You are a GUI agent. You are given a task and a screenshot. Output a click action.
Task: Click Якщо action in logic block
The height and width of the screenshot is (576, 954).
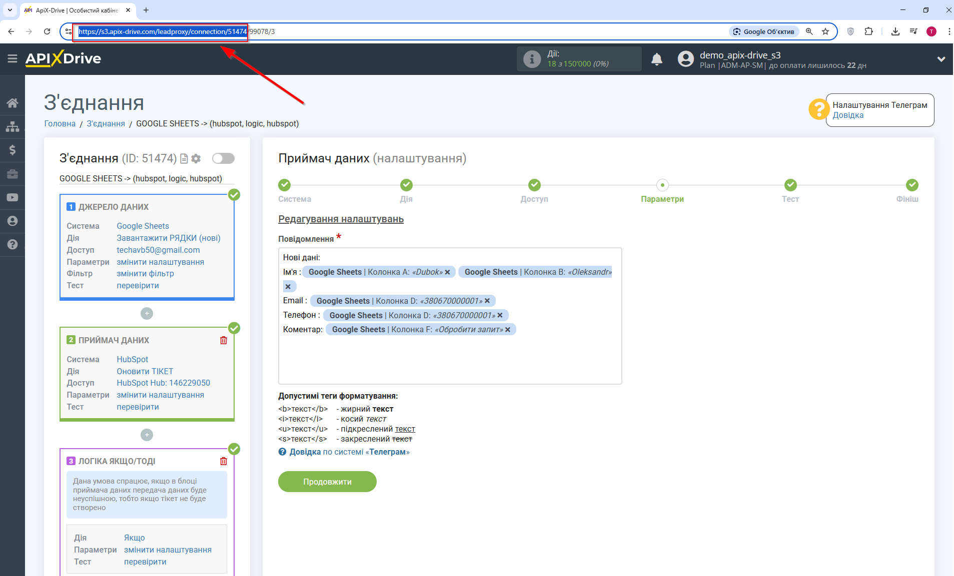click(x=135, y=538)
